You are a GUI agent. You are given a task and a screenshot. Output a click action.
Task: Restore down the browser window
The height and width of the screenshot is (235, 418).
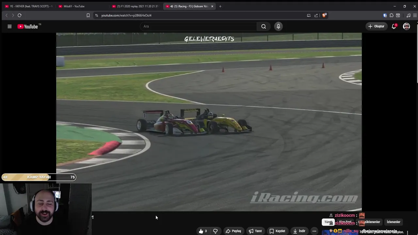(x=405, y=6)
